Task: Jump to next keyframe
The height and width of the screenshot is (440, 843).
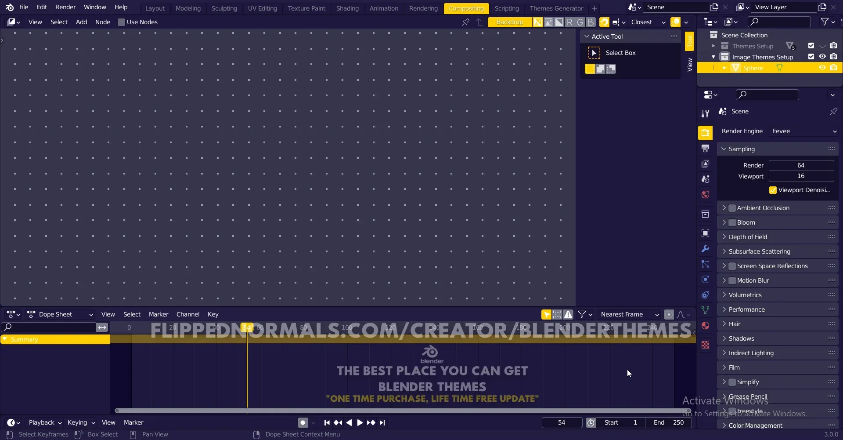Action: [371, 422]
